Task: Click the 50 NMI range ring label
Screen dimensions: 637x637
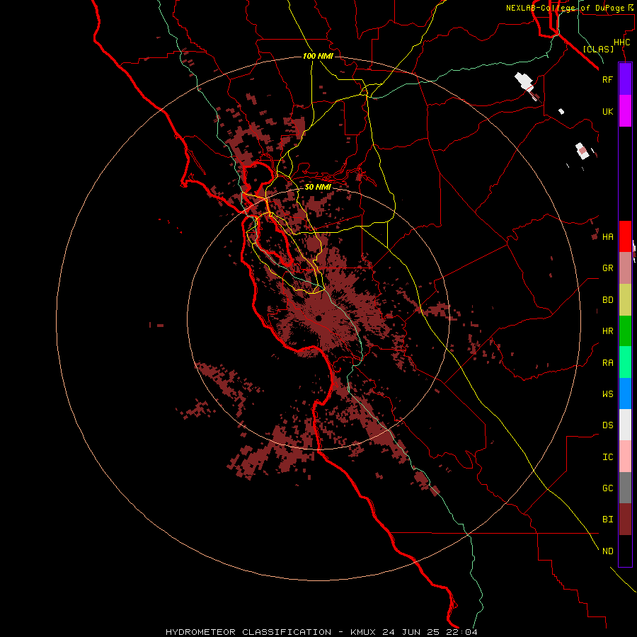Action: (318, 187)
